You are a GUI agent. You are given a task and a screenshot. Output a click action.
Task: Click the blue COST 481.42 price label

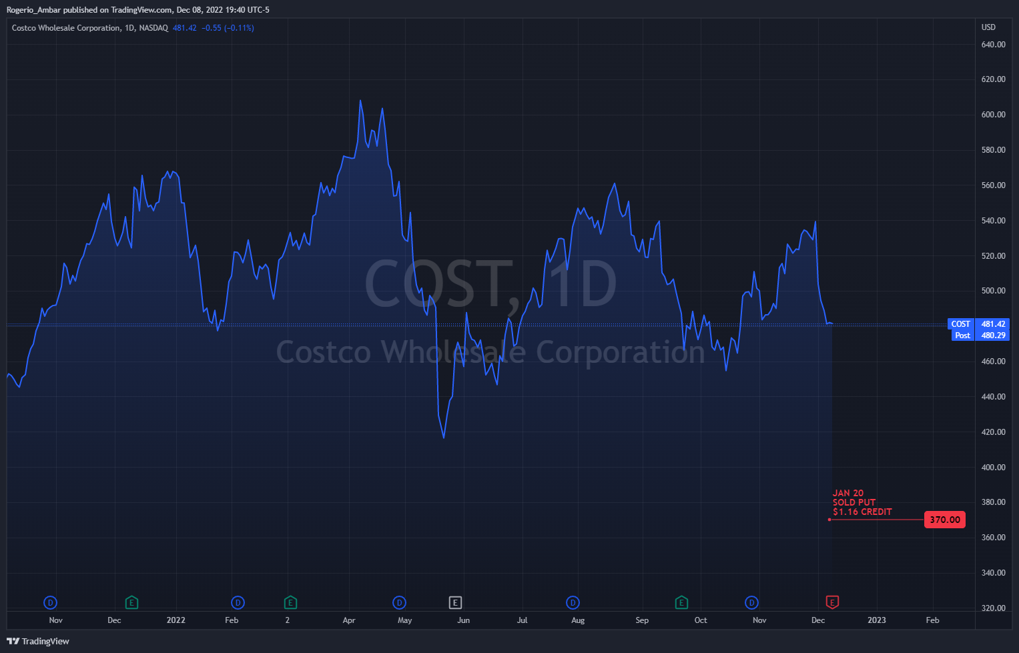pyautogui.click(x=979, y=324)
